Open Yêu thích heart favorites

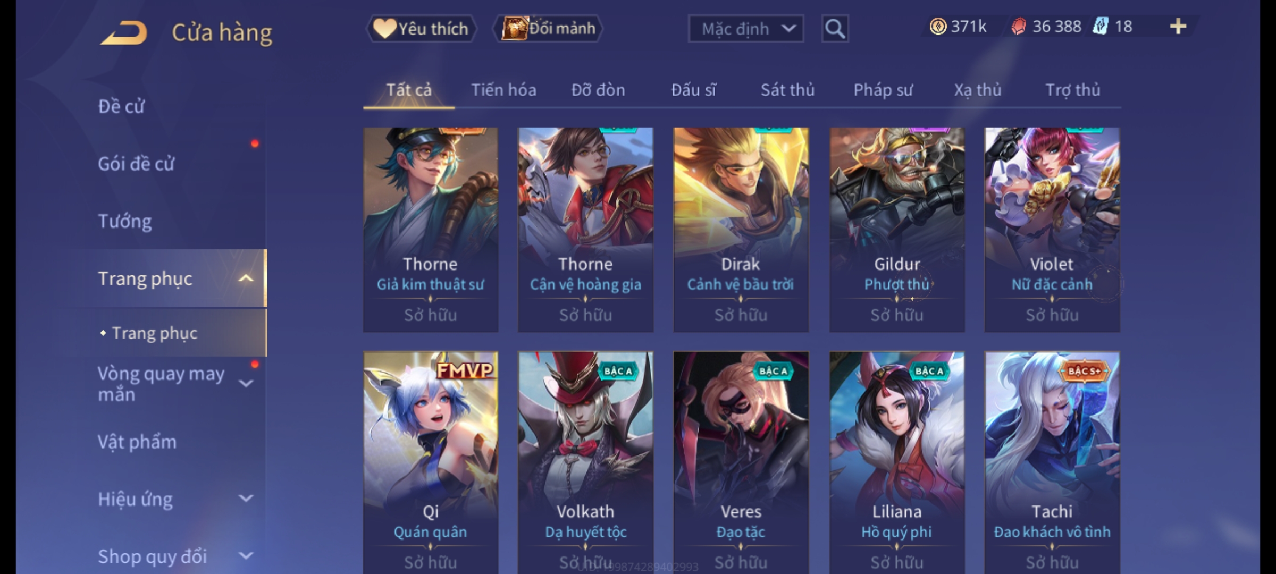coord(421,28)
